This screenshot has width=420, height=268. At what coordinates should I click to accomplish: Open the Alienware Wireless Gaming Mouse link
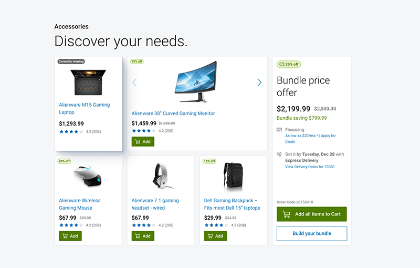point(80,204)
